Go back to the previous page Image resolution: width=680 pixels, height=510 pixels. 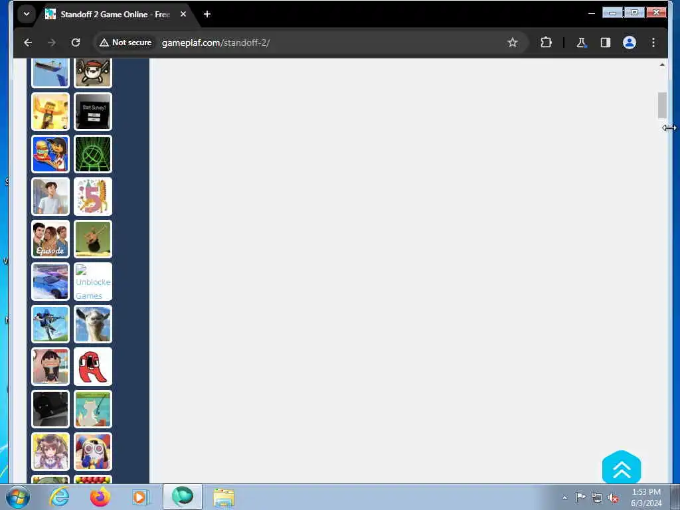coord(28,42)
